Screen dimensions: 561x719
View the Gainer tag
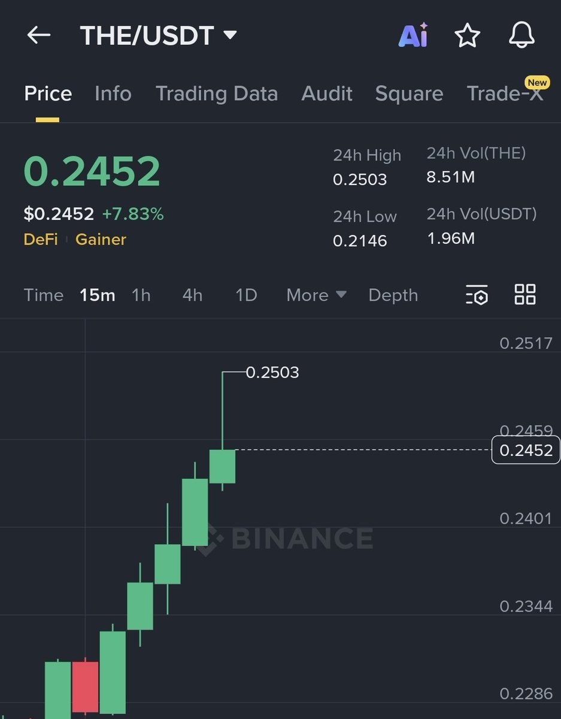[100, 239]
